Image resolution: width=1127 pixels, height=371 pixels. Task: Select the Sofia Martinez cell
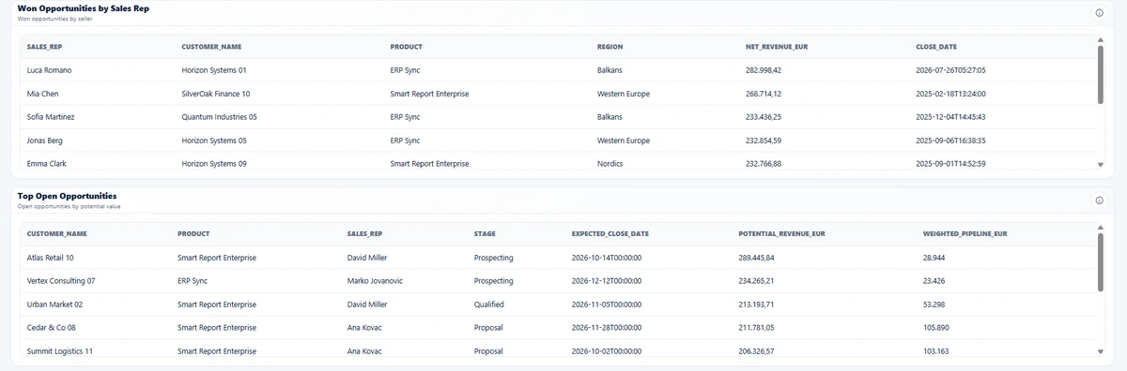tap(51, 117)
